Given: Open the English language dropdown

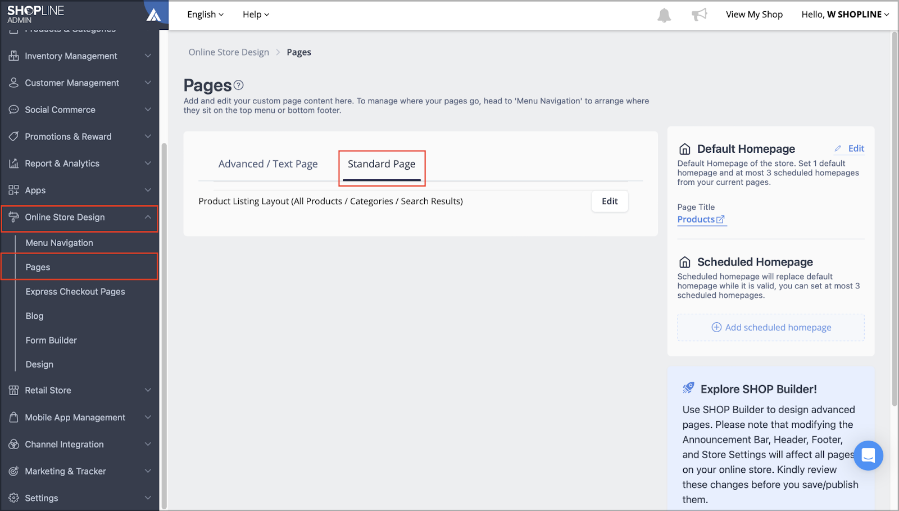Looking at the screenshot, I should click(x=205, y=15).
